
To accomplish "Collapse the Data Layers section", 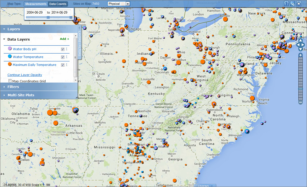I will [x=4, y=39].
